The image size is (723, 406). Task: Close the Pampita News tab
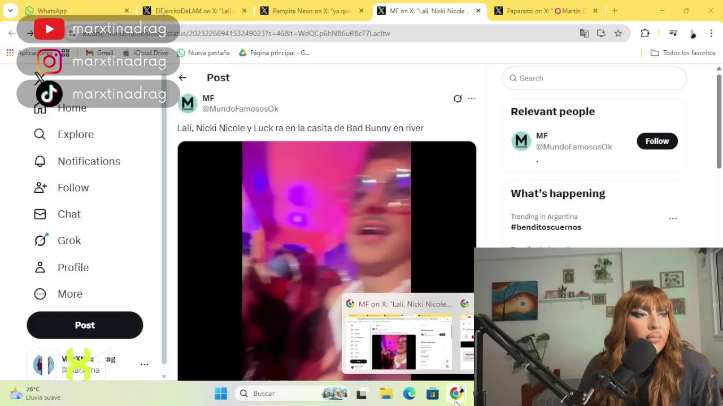tap(361, 11)
